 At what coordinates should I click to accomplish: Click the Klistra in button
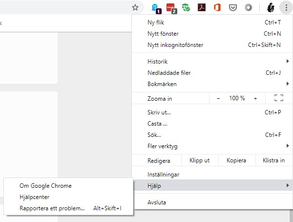point(274,160)
